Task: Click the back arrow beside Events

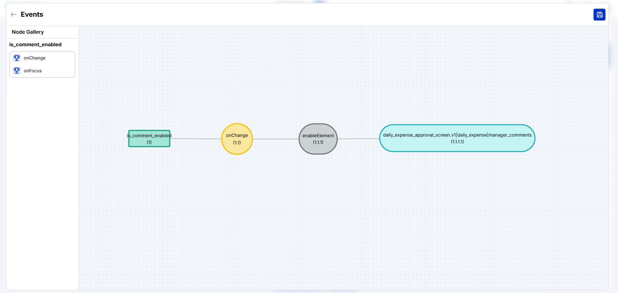Action: coord(14,14)
